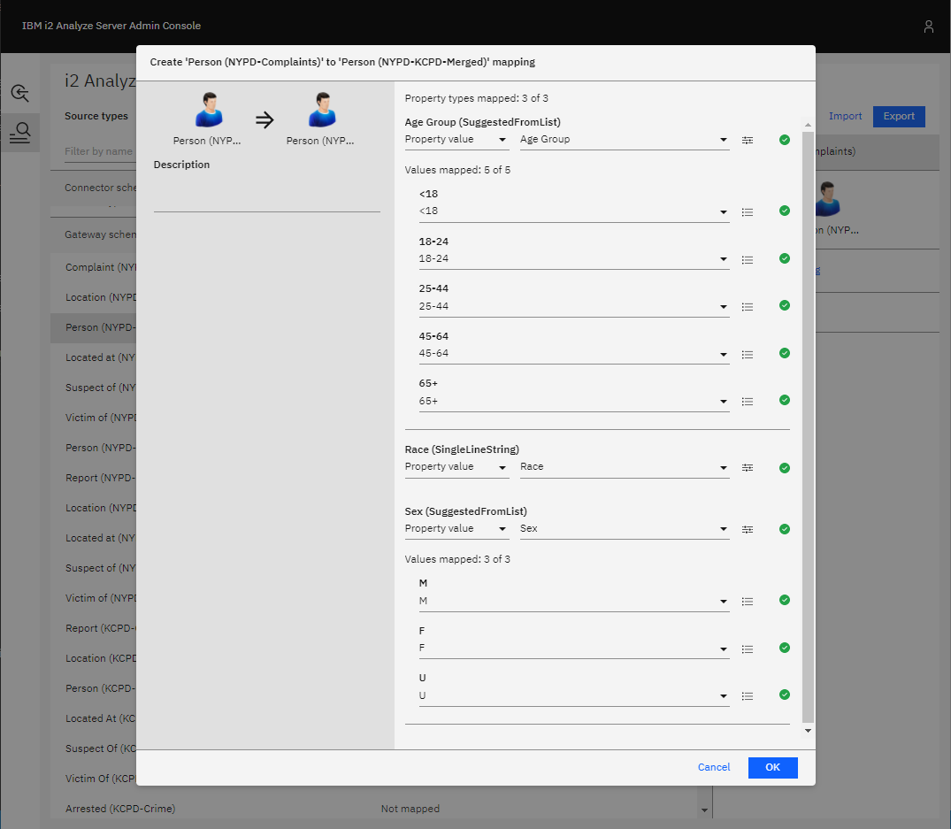951x829 pixels.
Task: Click the green check status for Race
Action: [784, 467]
